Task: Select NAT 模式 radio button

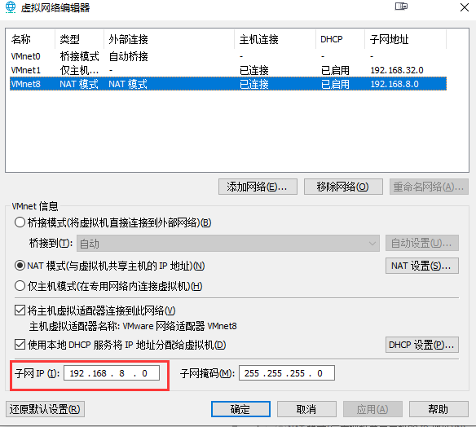Action: coord(20,266)
